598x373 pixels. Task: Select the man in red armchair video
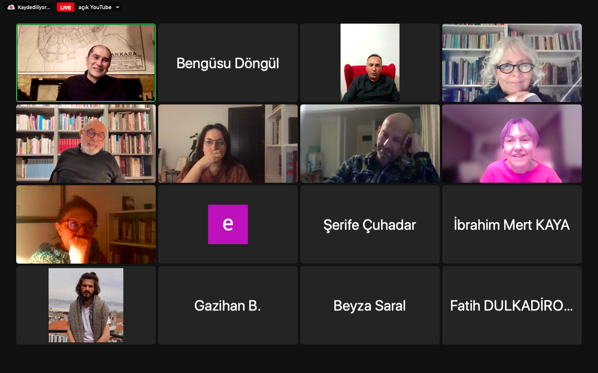tap(370, 63)
